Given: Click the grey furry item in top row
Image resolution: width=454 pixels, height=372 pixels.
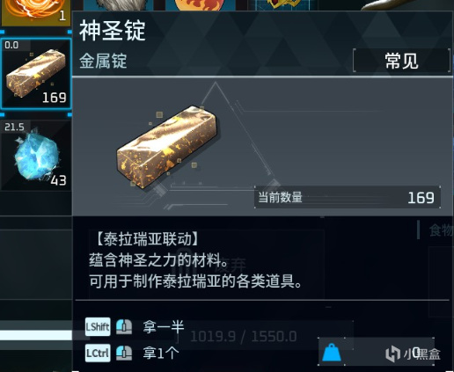Looking at the screenshot, I should 119,4.
